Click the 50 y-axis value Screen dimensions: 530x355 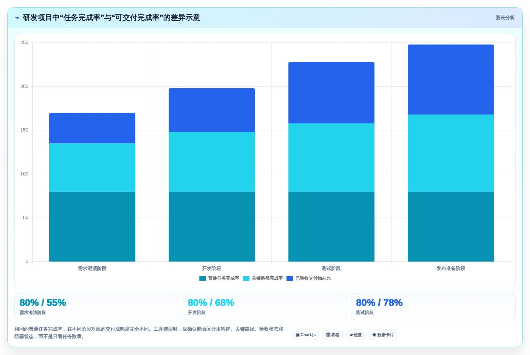[x=25, y=218]
